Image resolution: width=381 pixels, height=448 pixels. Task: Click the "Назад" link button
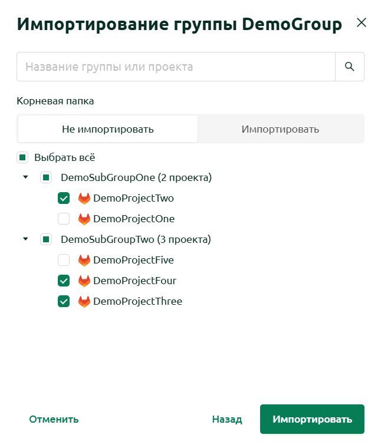click(x=227, y=419)
